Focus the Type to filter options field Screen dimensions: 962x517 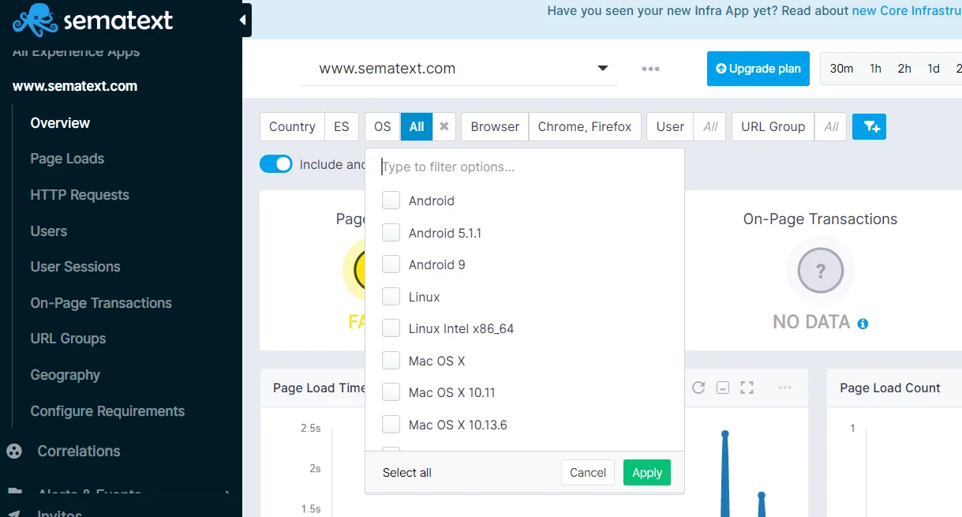[525, 167]
